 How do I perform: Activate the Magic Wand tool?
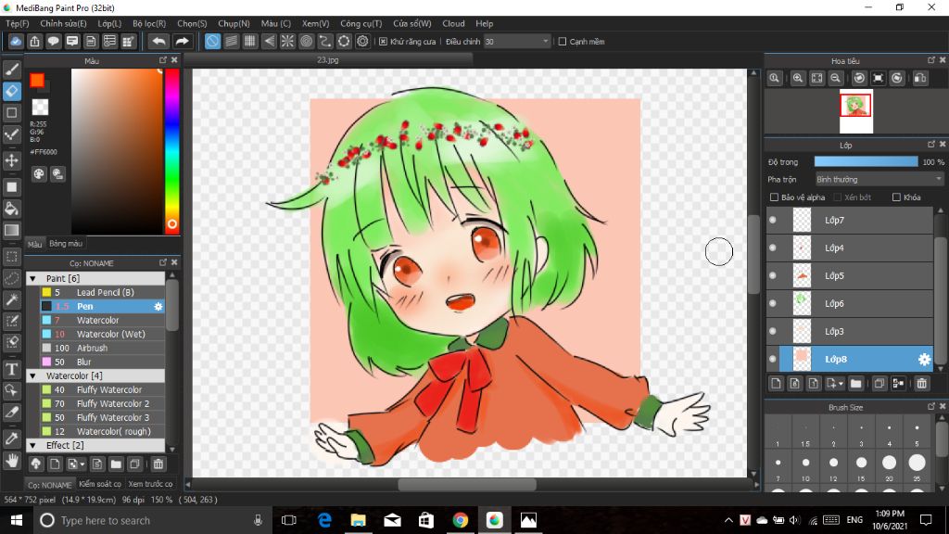click(x=11, y=299)
